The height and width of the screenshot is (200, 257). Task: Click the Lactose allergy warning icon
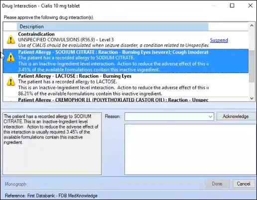[11, 82]
